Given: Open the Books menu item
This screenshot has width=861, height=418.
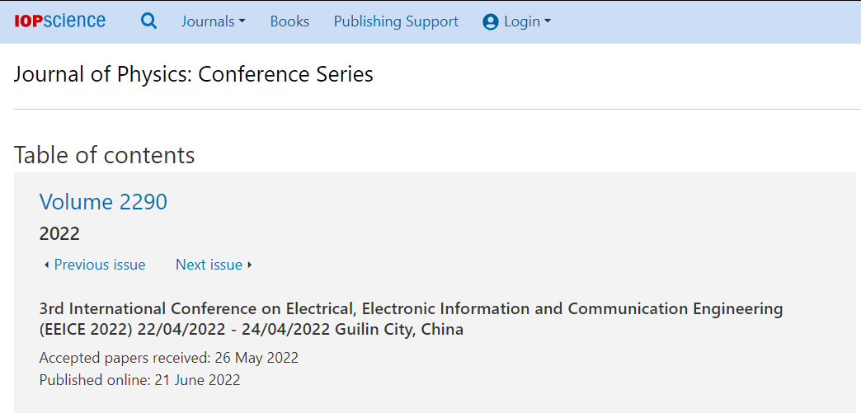Looking at the screenshot, I should 289,21.
